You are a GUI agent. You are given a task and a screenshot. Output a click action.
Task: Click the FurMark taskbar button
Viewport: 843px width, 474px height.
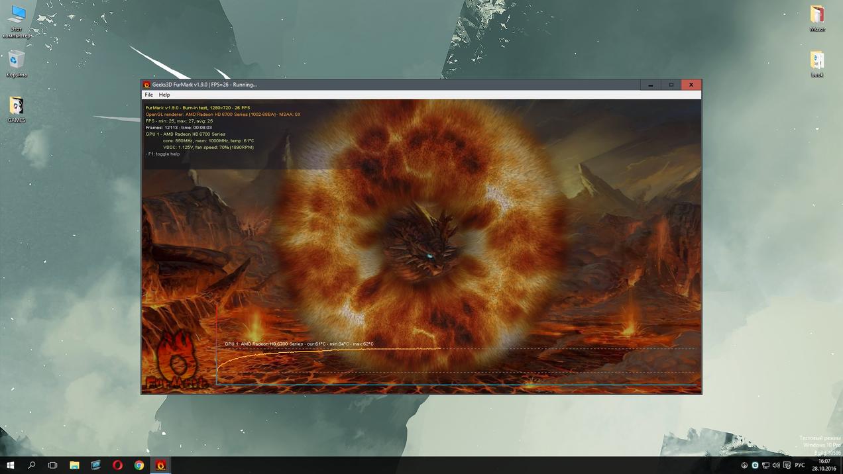tap(160, 465)
